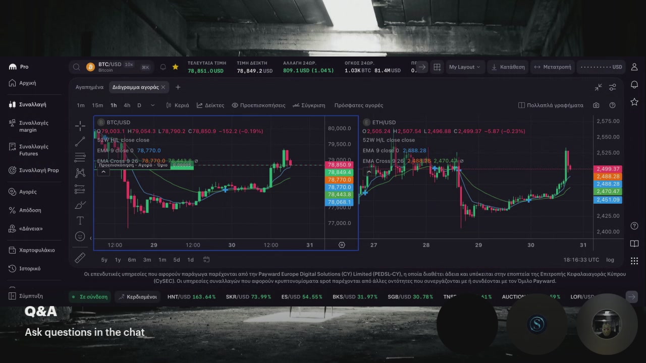This screenshot has height=363, width=646.
Task: Collapse the BTC/USD chart legend chevron
Action: point(103,172)
